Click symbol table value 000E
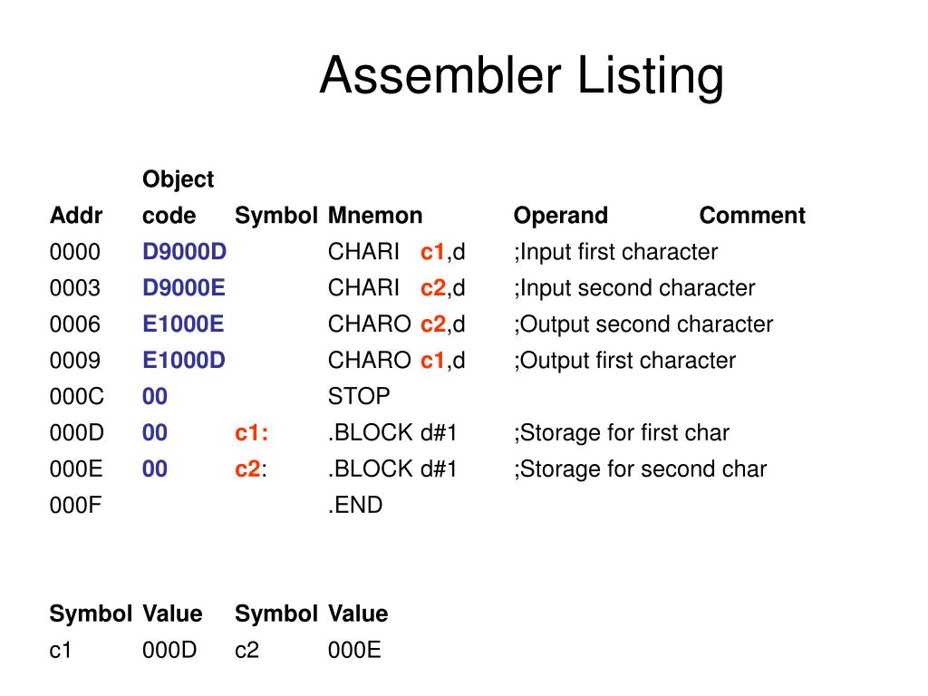Viewport: 928px width, 696px height. pos(354,651)
